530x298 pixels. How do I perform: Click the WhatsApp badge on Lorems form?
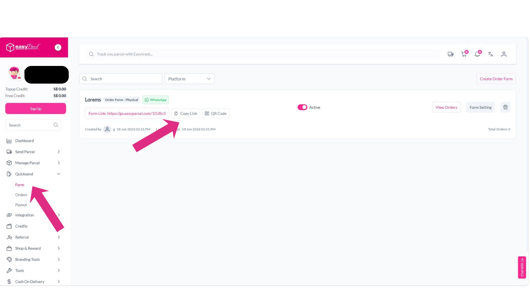(155, 100)
